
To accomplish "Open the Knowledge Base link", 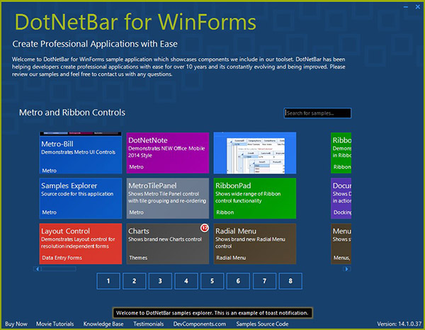I will click(x=103, y=324).
